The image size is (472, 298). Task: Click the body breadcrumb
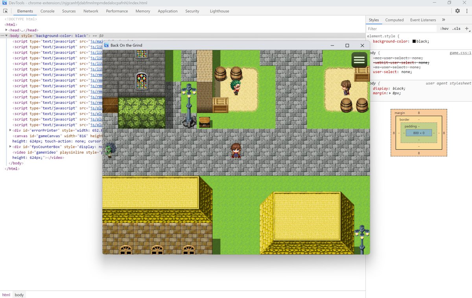(x=19, y=294)
